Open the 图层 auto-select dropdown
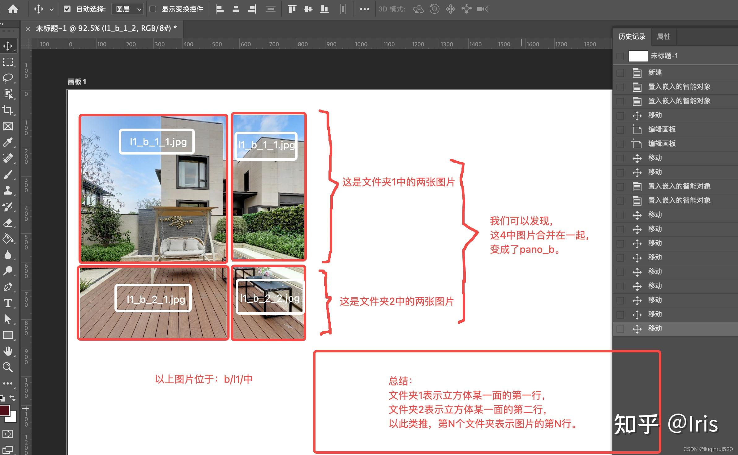The height and width of the screenshot is (455, 738). pos(127,9)
